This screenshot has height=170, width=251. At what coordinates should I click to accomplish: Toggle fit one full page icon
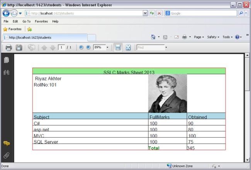point(128,48)
